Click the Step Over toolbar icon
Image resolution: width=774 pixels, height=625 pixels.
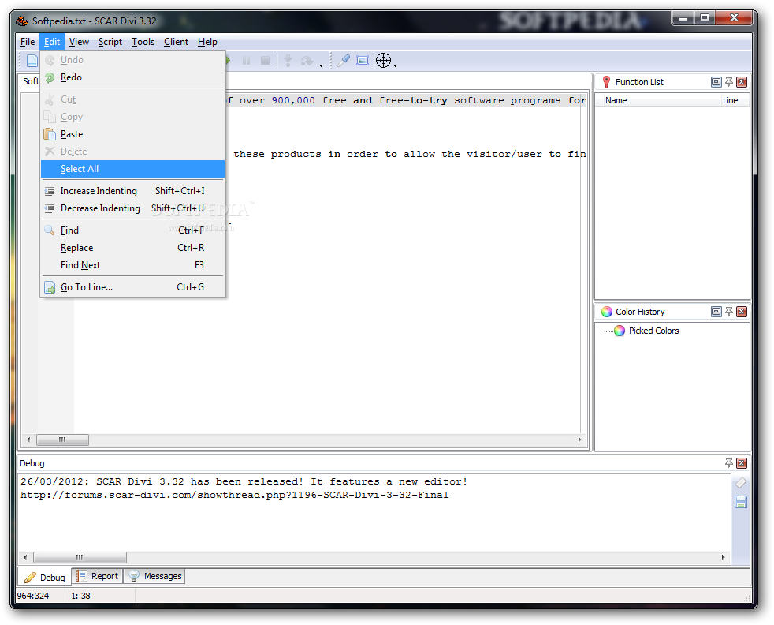point(307,61)
